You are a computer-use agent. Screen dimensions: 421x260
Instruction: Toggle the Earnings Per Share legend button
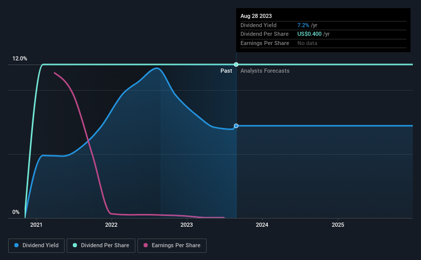point(172,246)
